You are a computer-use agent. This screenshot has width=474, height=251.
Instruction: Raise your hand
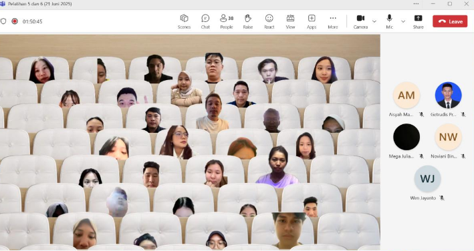pos(248,21)
